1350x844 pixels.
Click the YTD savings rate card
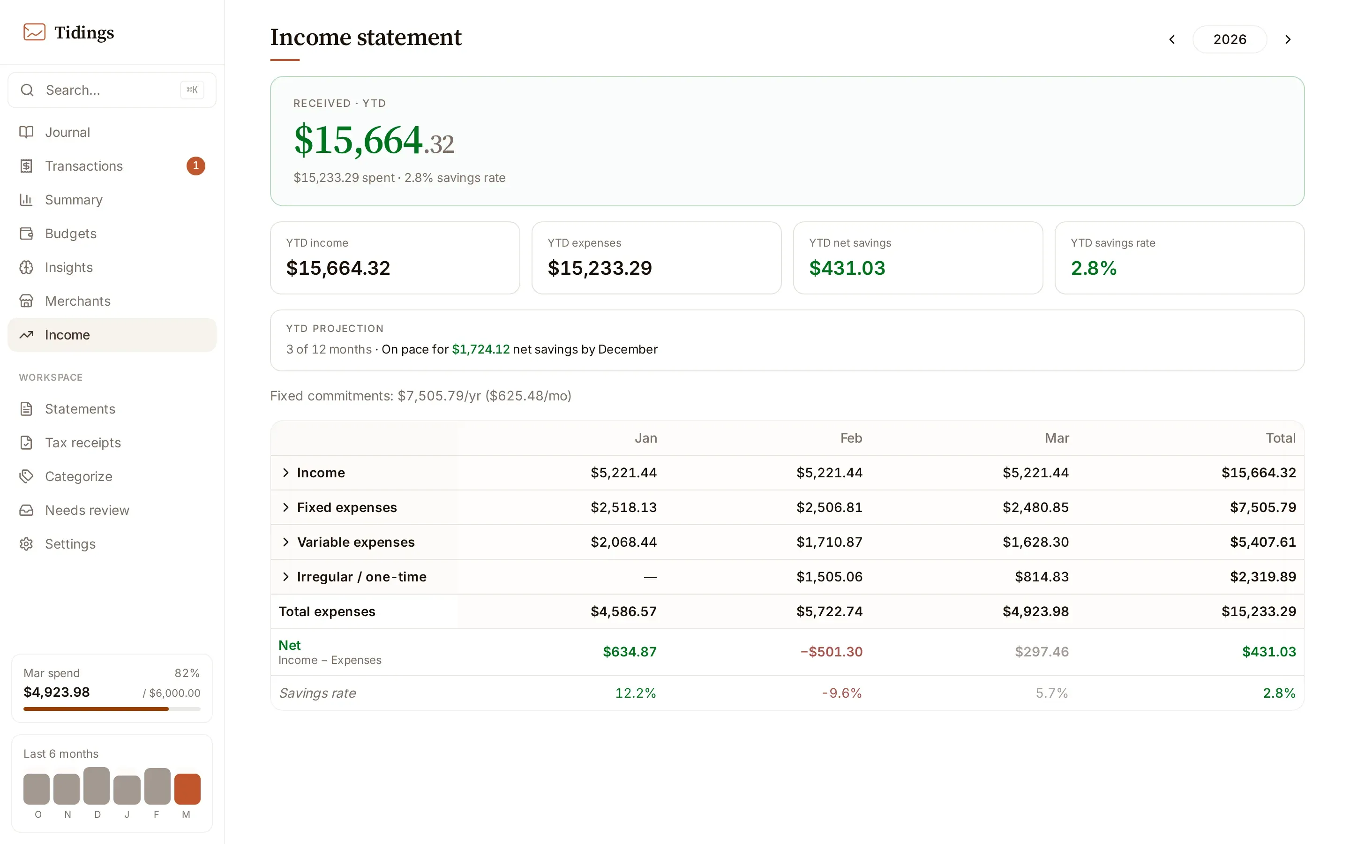[x=1179, y=258]
